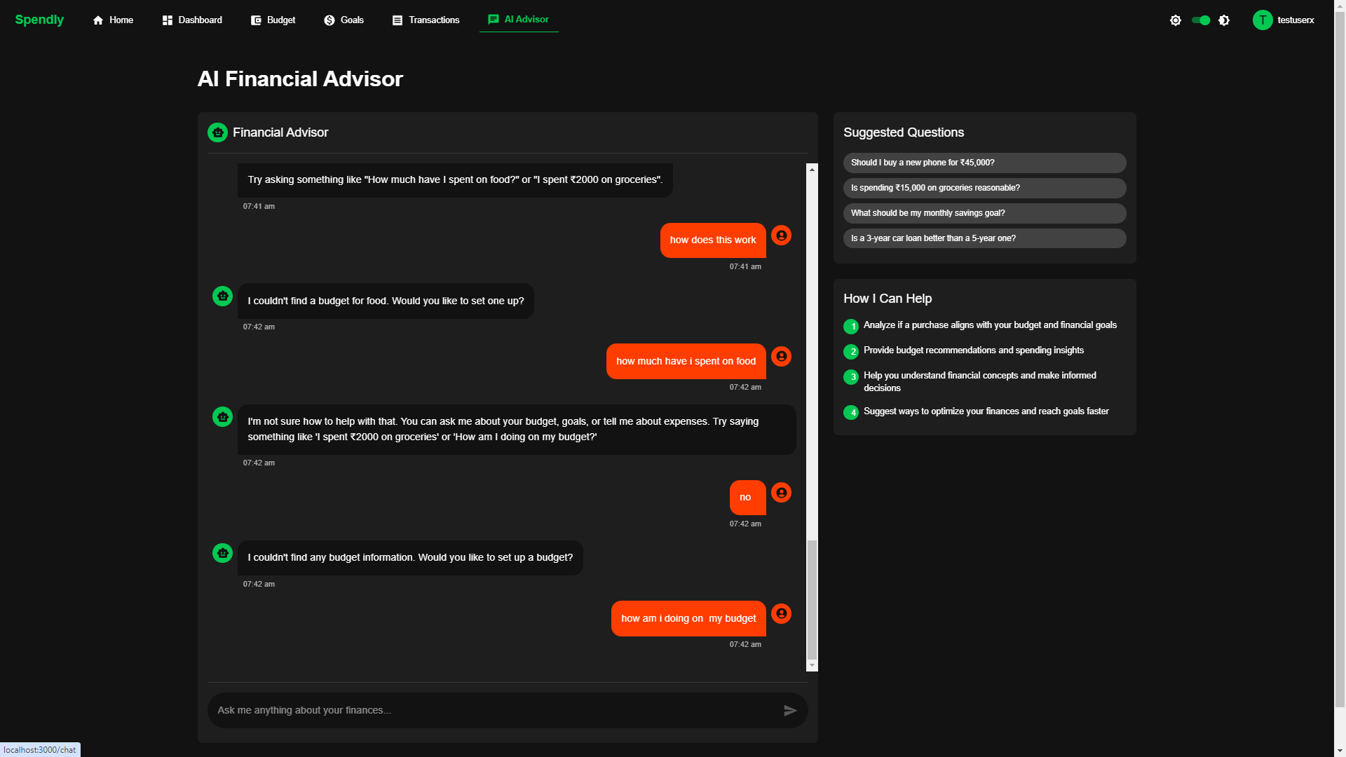This screenshot has width=1346, height=757.
Task: Click the send message arrow icon
Action: [x=790, y=711]
